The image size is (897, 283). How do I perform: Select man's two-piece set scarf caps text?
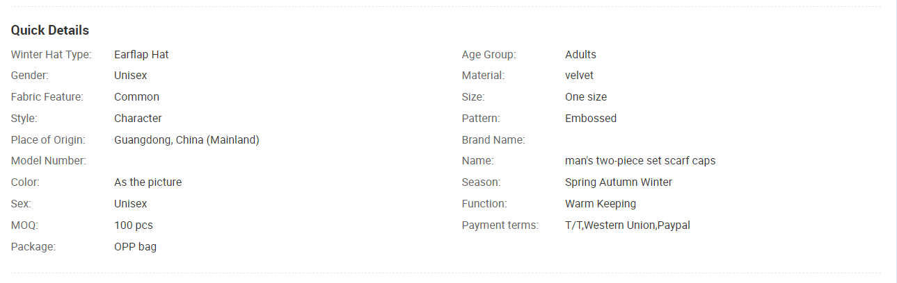point(640,161)
